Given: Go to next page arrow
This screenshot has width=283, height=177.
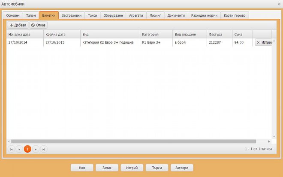Looking at the screenshot, I should tap(36, 149).
